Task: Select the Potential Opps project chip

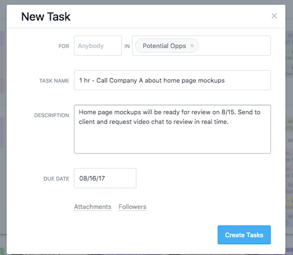Action: pos(164,46)
